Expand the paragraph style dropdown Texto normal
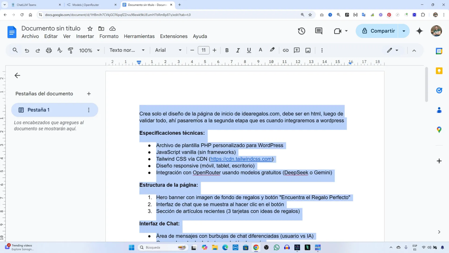 pyautogui.click(x=127, y=50)
